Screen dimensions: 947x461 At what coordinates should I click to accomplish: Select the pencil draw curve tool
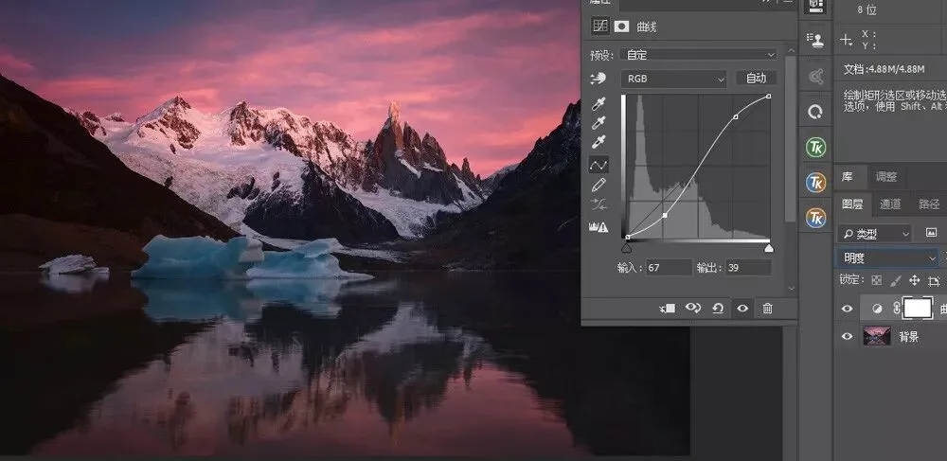tap(599, 186)
